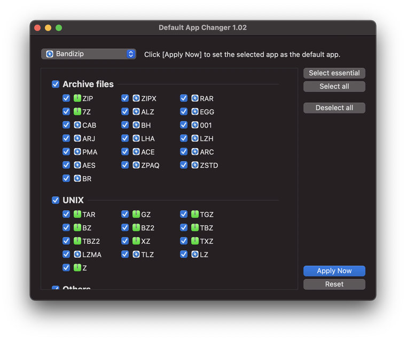Click the ZSTD format label
Screen dimensions: 406x340
point(209,165)
